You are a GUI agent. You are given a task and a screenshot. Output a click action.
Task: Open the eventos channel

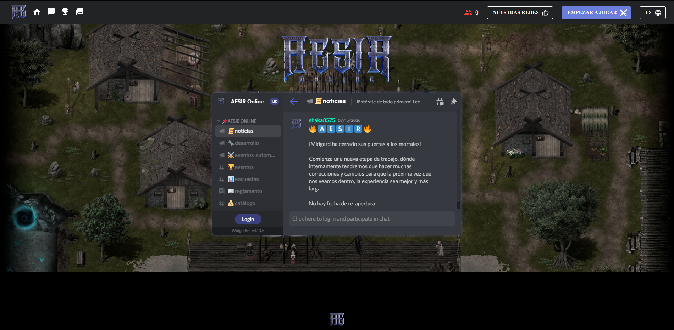[x=248, y=167]
